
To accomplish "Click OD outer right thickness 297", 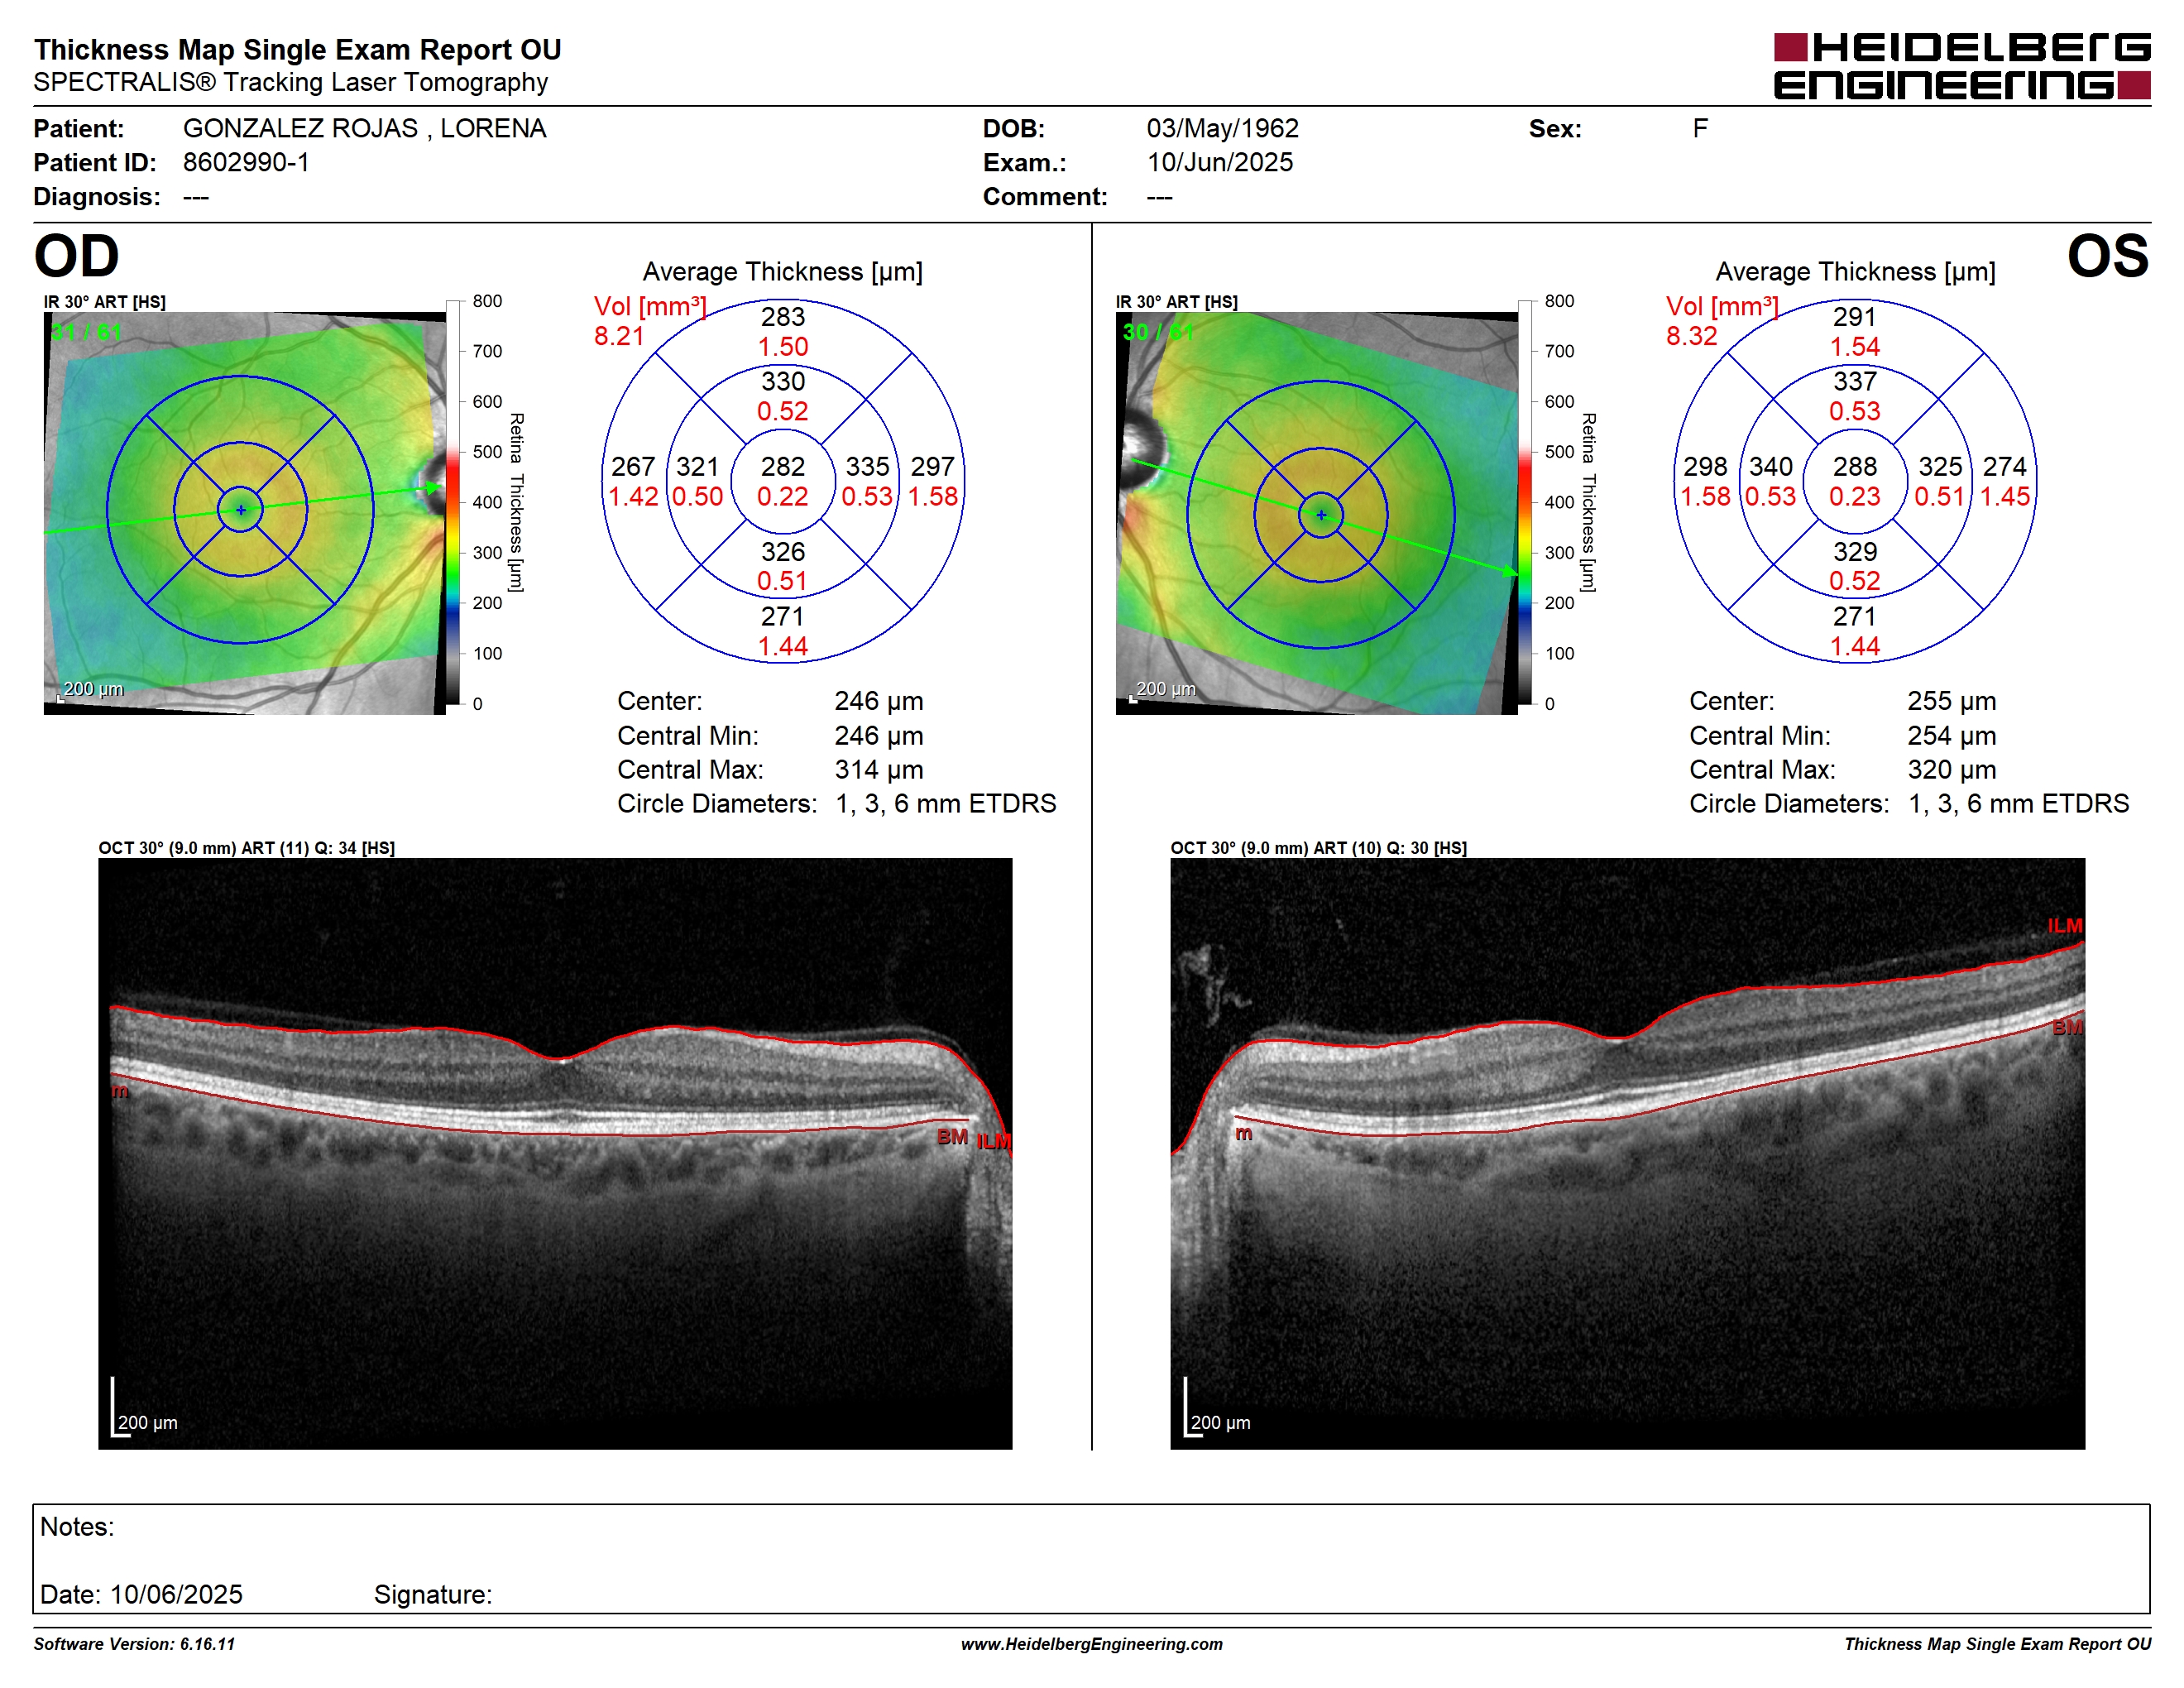I will [932, 466].
